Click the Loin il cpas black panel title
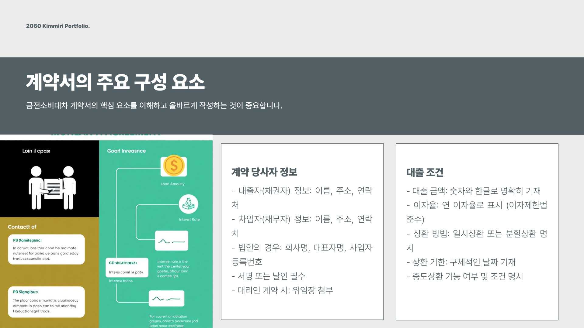Screen dimensions: 584x328 pos(36,151)
